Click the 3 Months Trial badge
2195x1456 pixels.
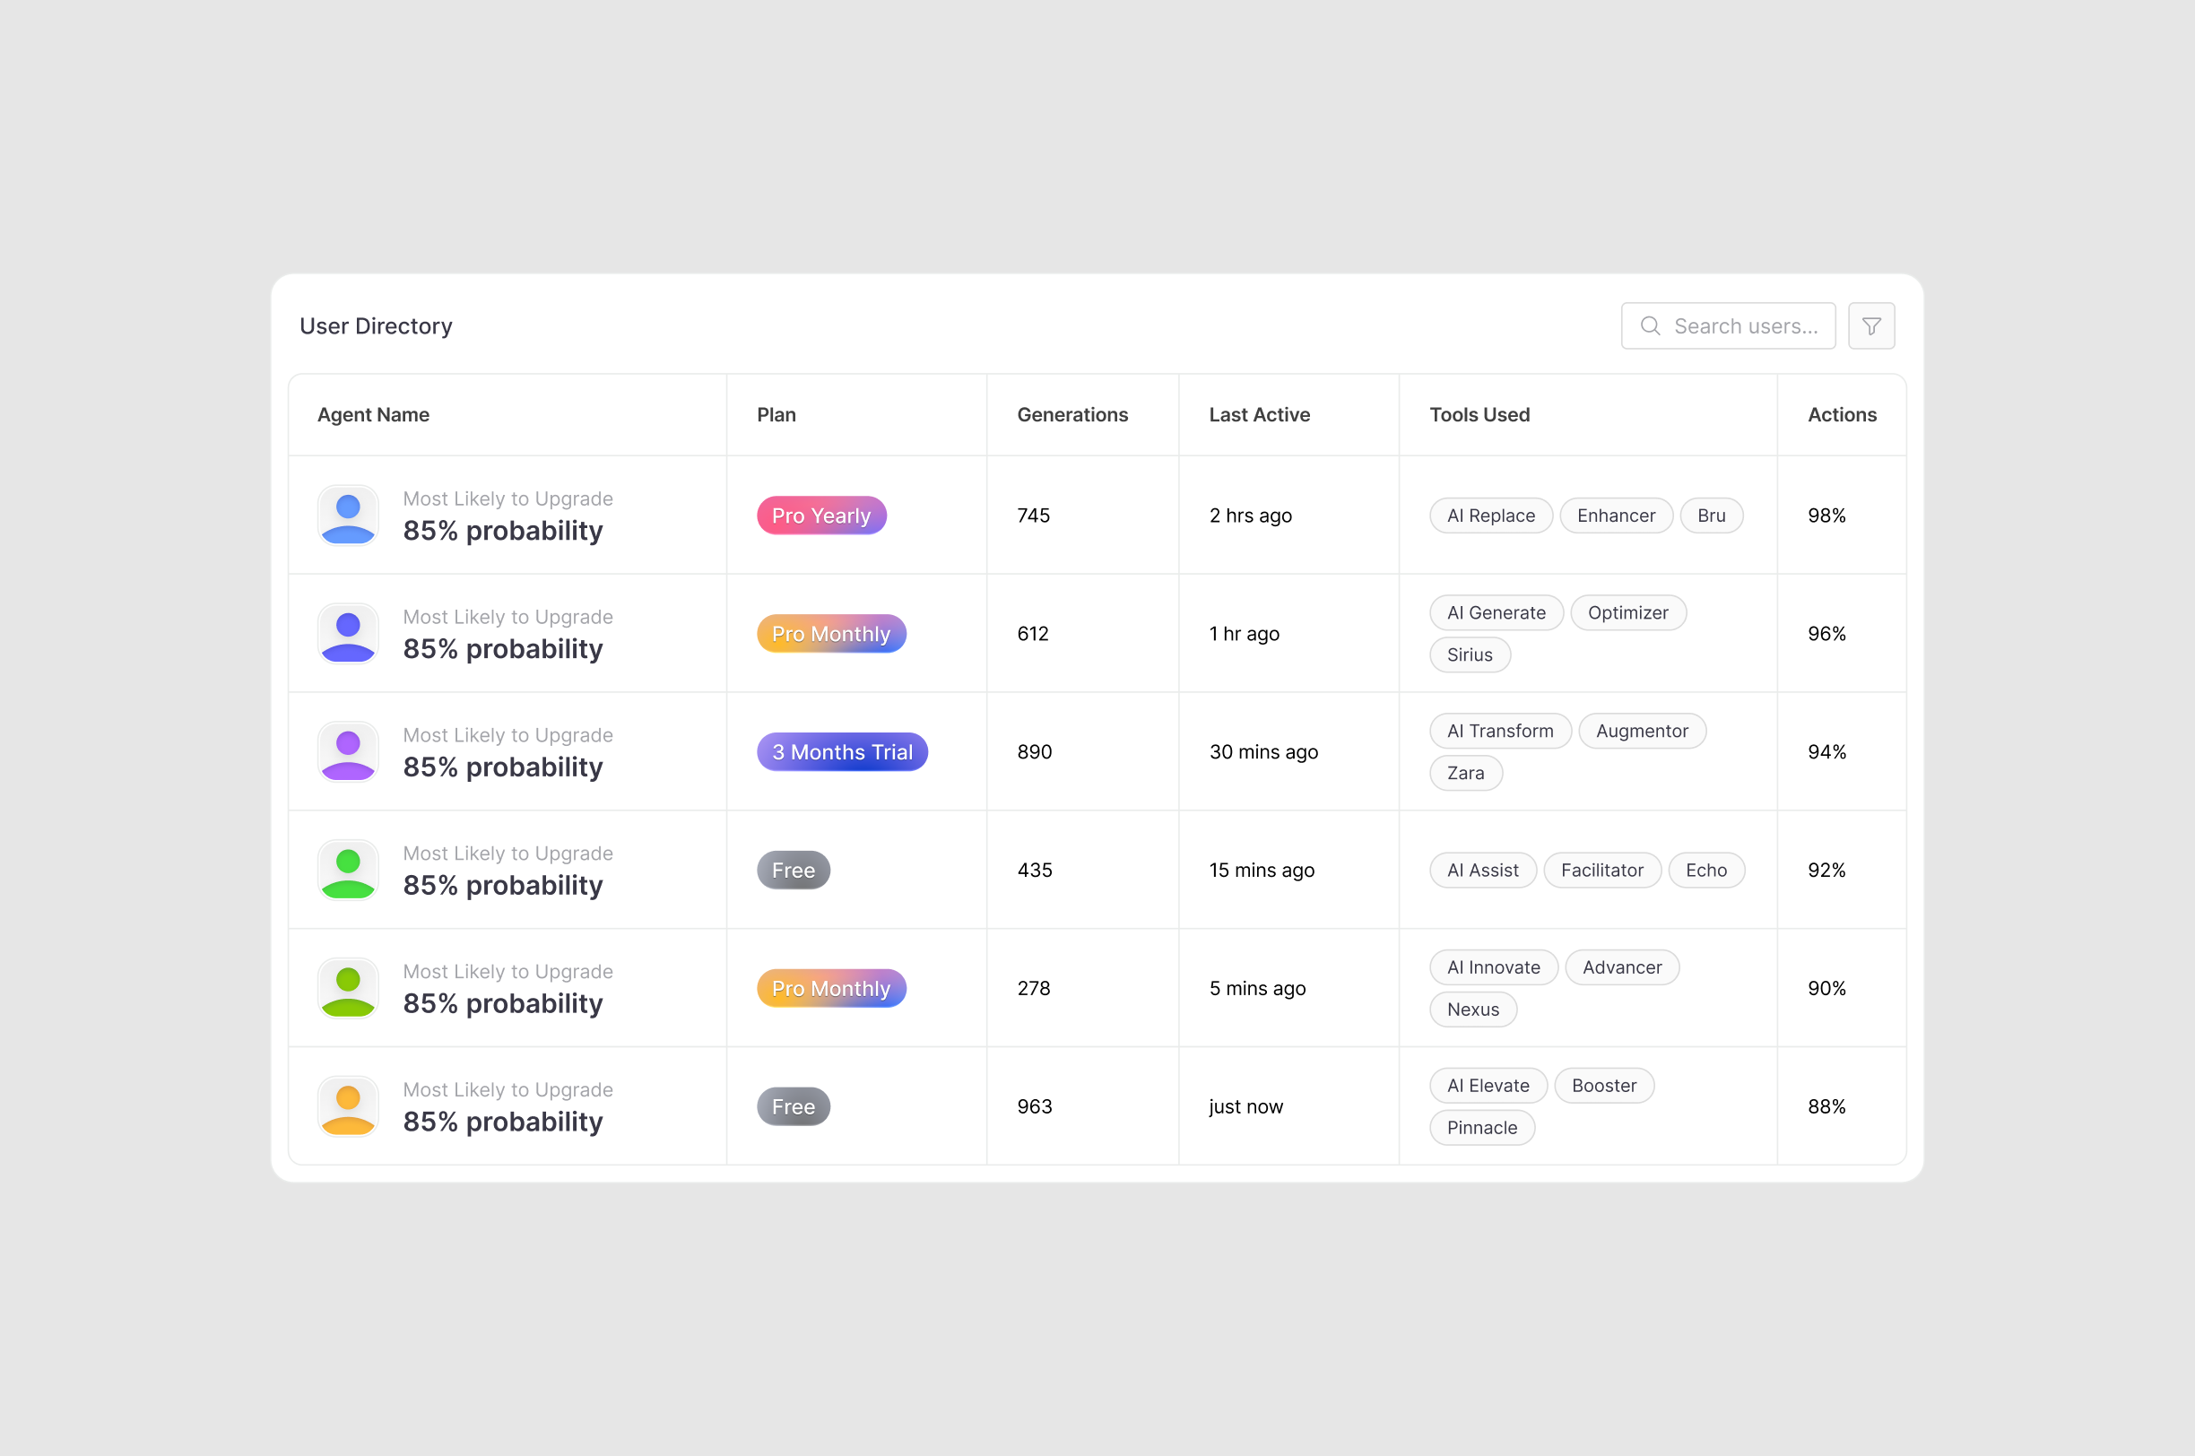tap(841, 751)
